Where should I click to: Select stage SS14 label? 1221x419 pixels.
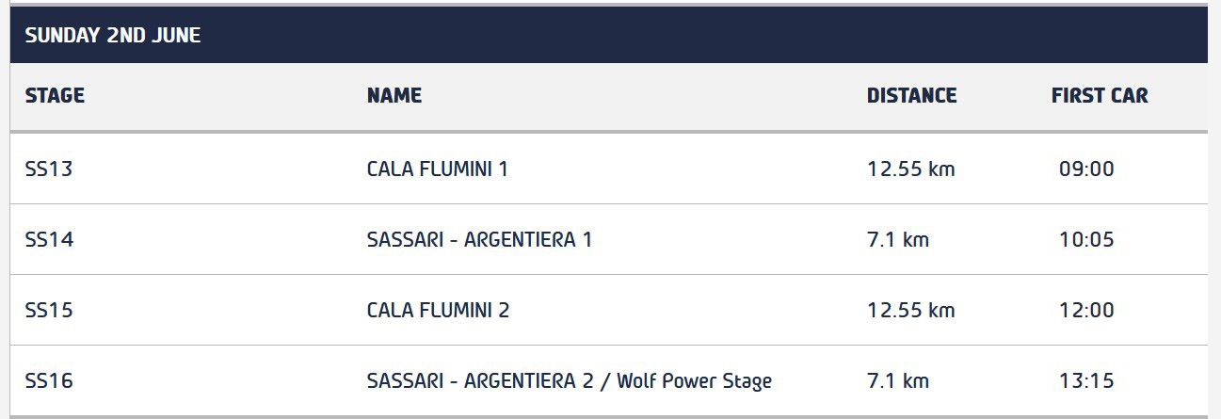(49, 240)
